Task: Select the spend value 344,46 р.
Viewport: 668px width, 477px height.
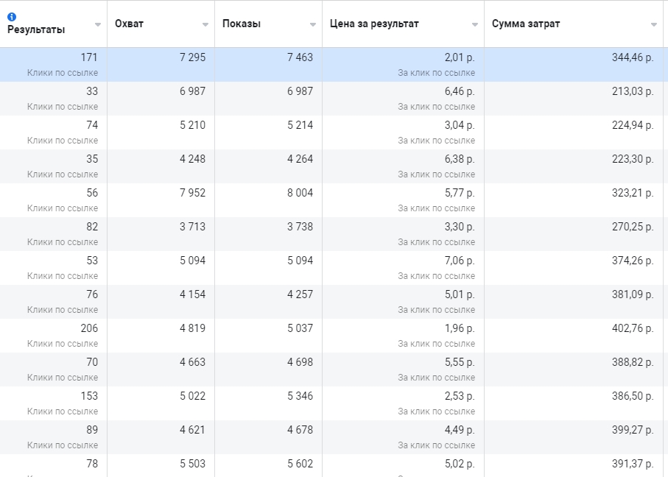Action: point(633,57)
